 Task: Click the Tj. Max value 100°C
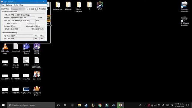[22, 36]
